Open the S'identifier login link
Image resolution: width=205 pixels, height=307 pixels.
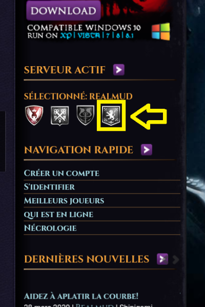(x=49, y=187)
